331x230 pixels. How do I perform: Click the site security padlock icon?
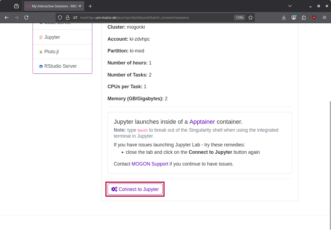(x=68, y=17)
